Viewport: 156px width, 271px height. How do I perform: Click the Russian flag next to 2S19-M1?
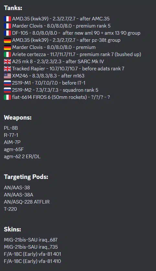7,83
